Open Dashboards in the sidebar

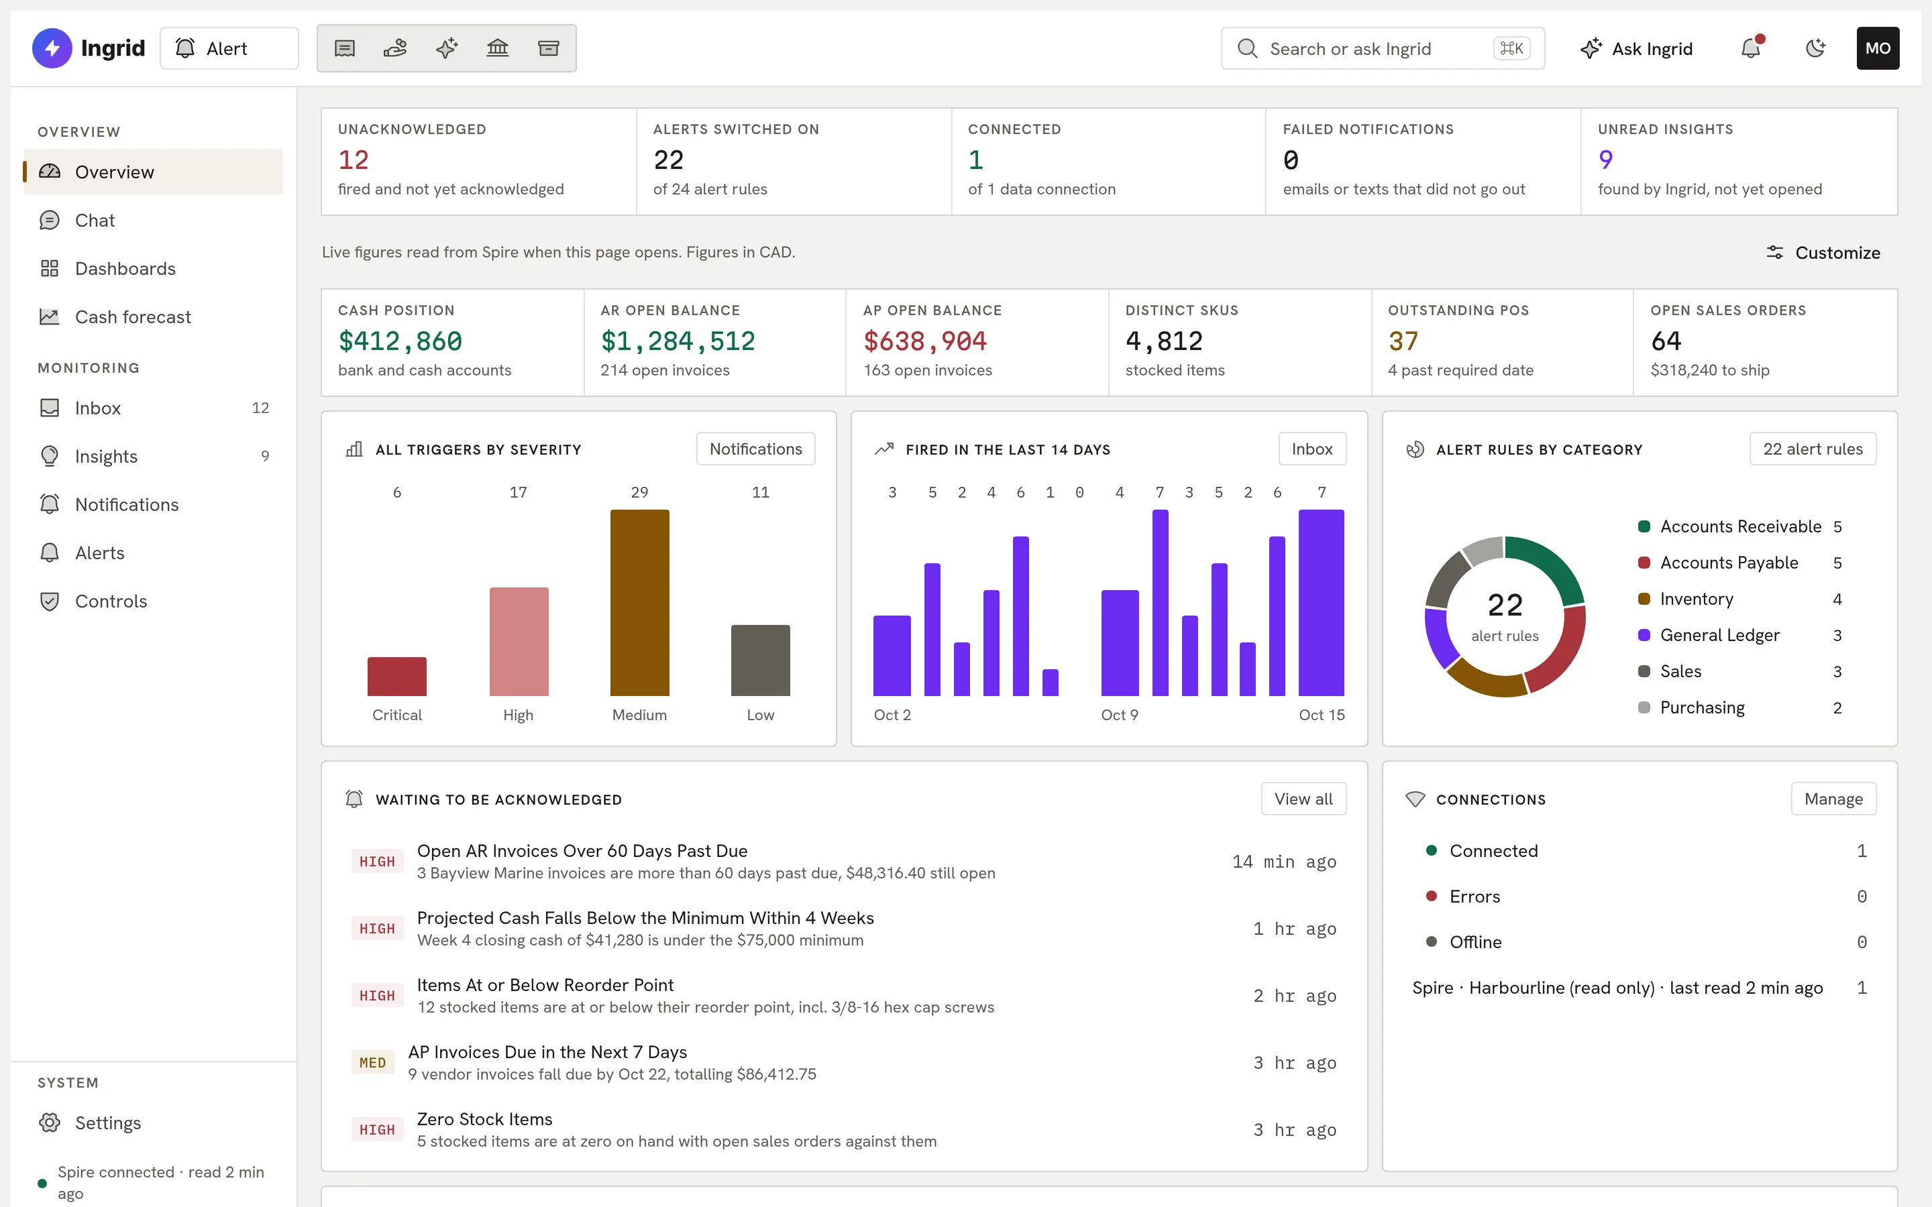click(153, 268)
